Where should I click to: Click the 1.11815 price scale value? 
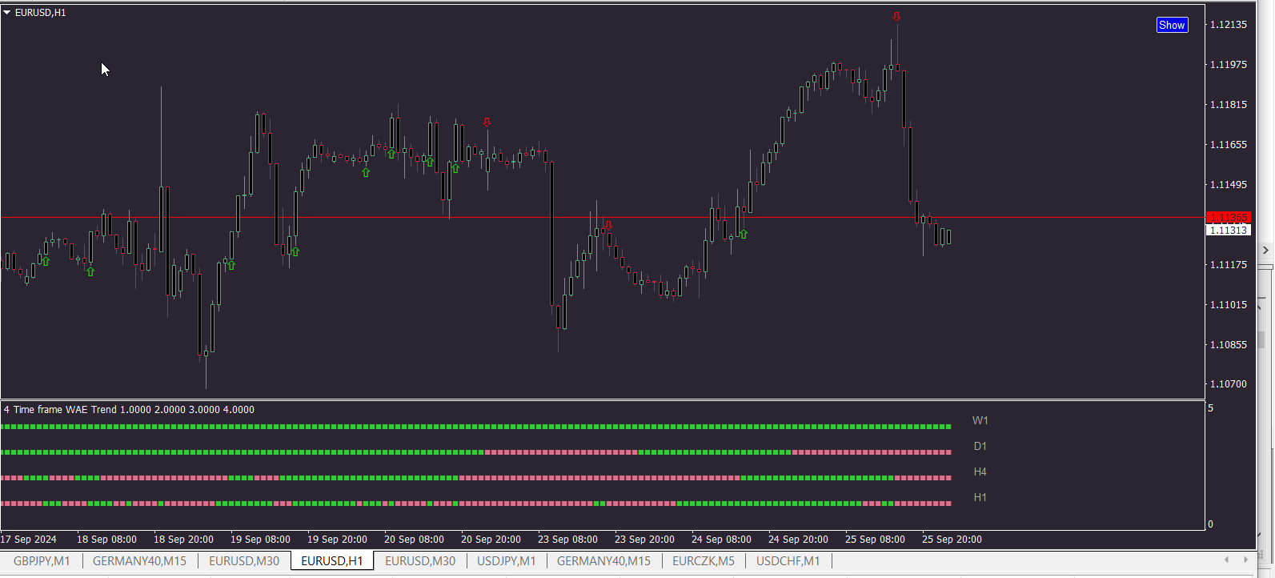[1228, 105]
